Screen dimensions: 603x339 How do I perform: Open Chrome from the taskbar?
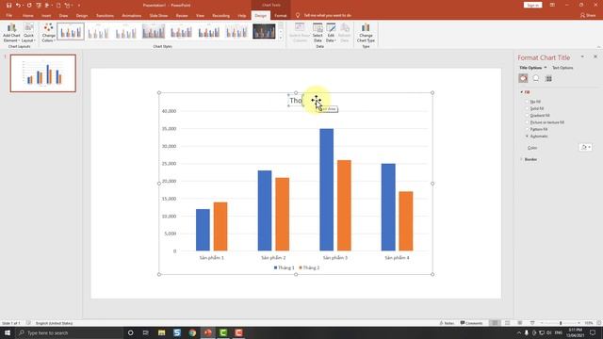coord(192,332)
